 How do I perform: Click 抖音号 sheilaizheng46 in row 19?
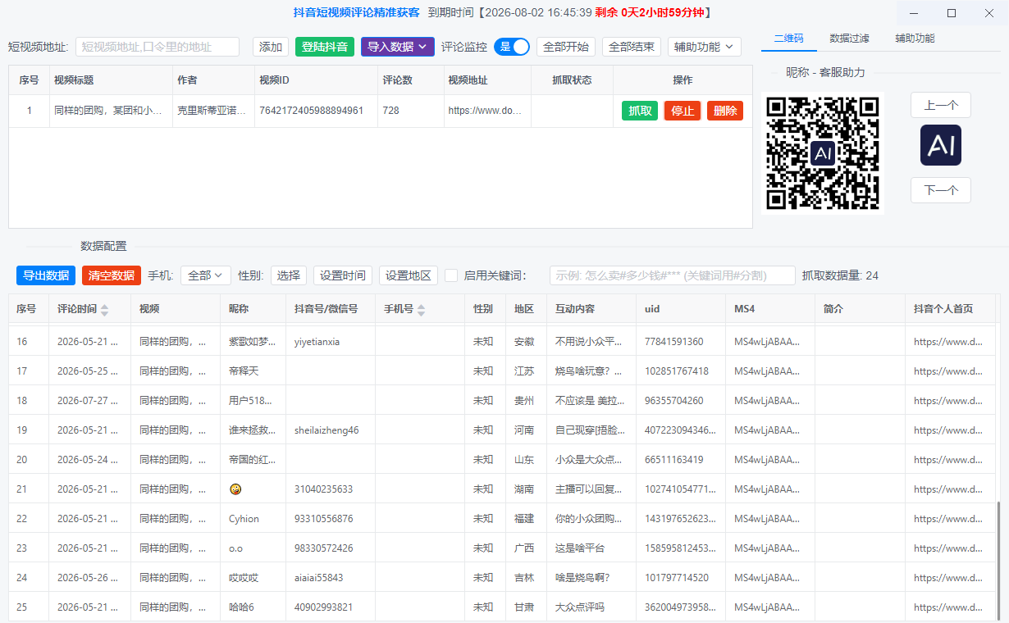pyautogui.click(x=326, y=430)
